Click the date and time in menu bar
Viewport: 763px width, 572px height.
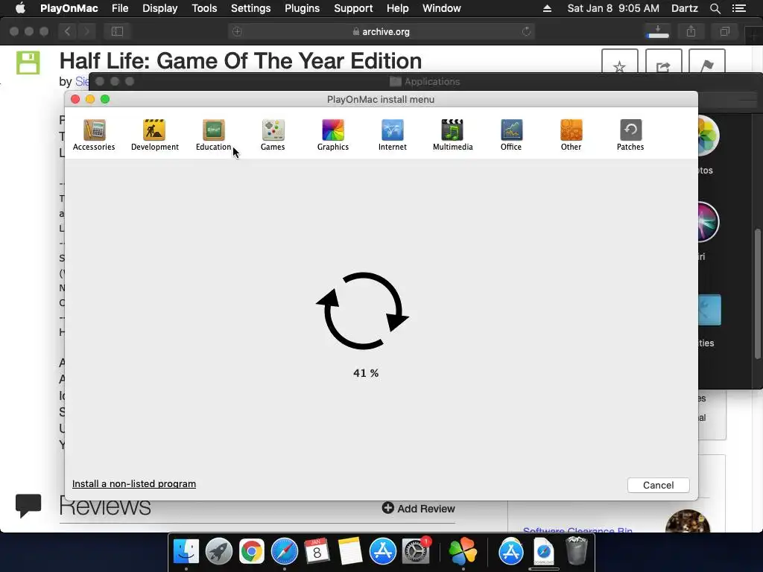(613, 8)
